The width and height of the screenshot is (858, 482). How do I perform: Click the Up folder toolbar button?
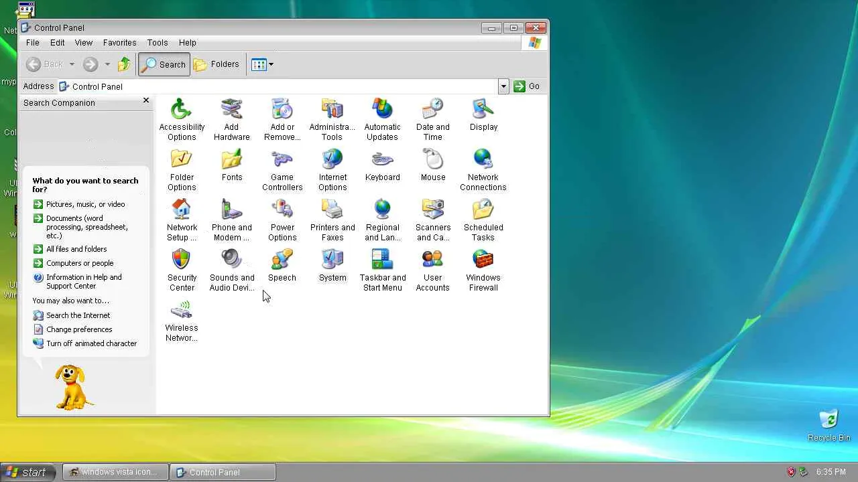point(124,64)
